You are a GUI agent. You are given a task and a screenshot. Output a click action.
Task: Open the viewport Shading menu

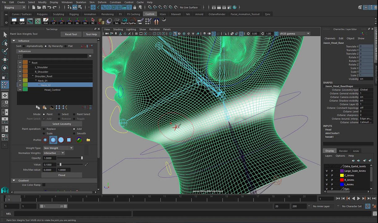coord(118,29)
